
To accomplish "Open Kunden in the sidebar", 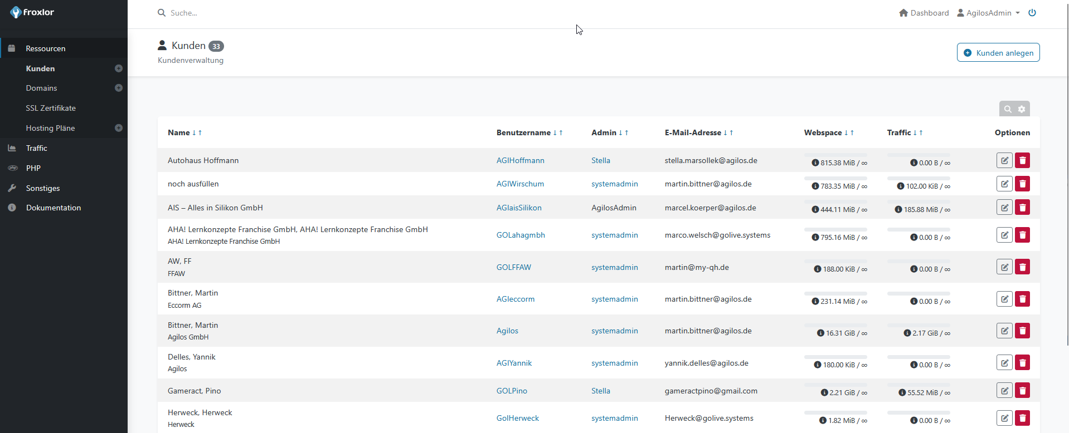I will coord(40,68).
